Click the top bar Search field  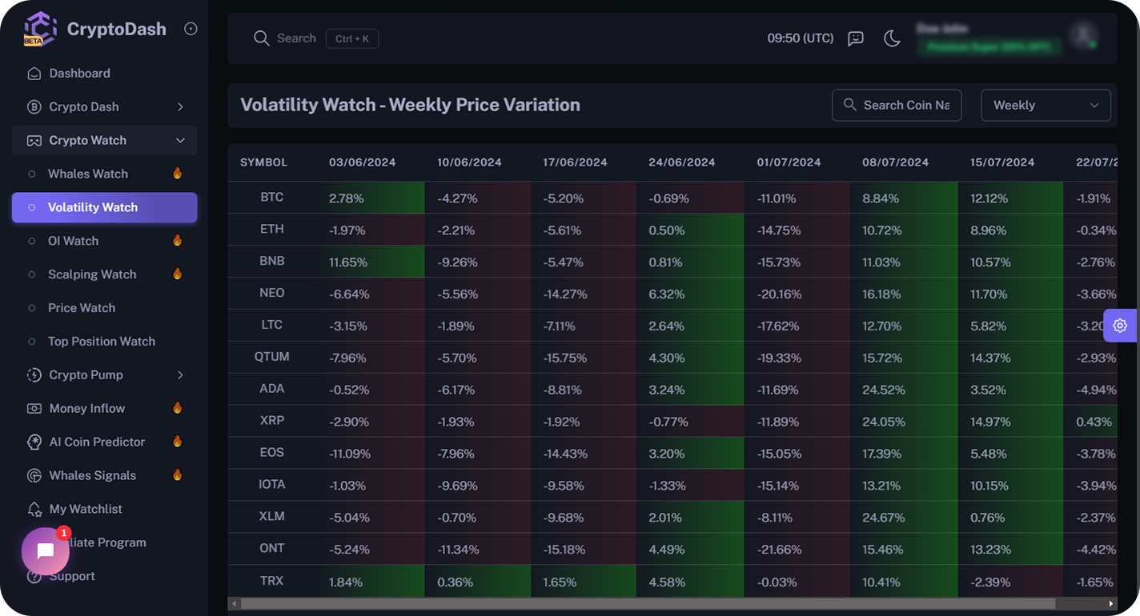click(x=296, y=38)
